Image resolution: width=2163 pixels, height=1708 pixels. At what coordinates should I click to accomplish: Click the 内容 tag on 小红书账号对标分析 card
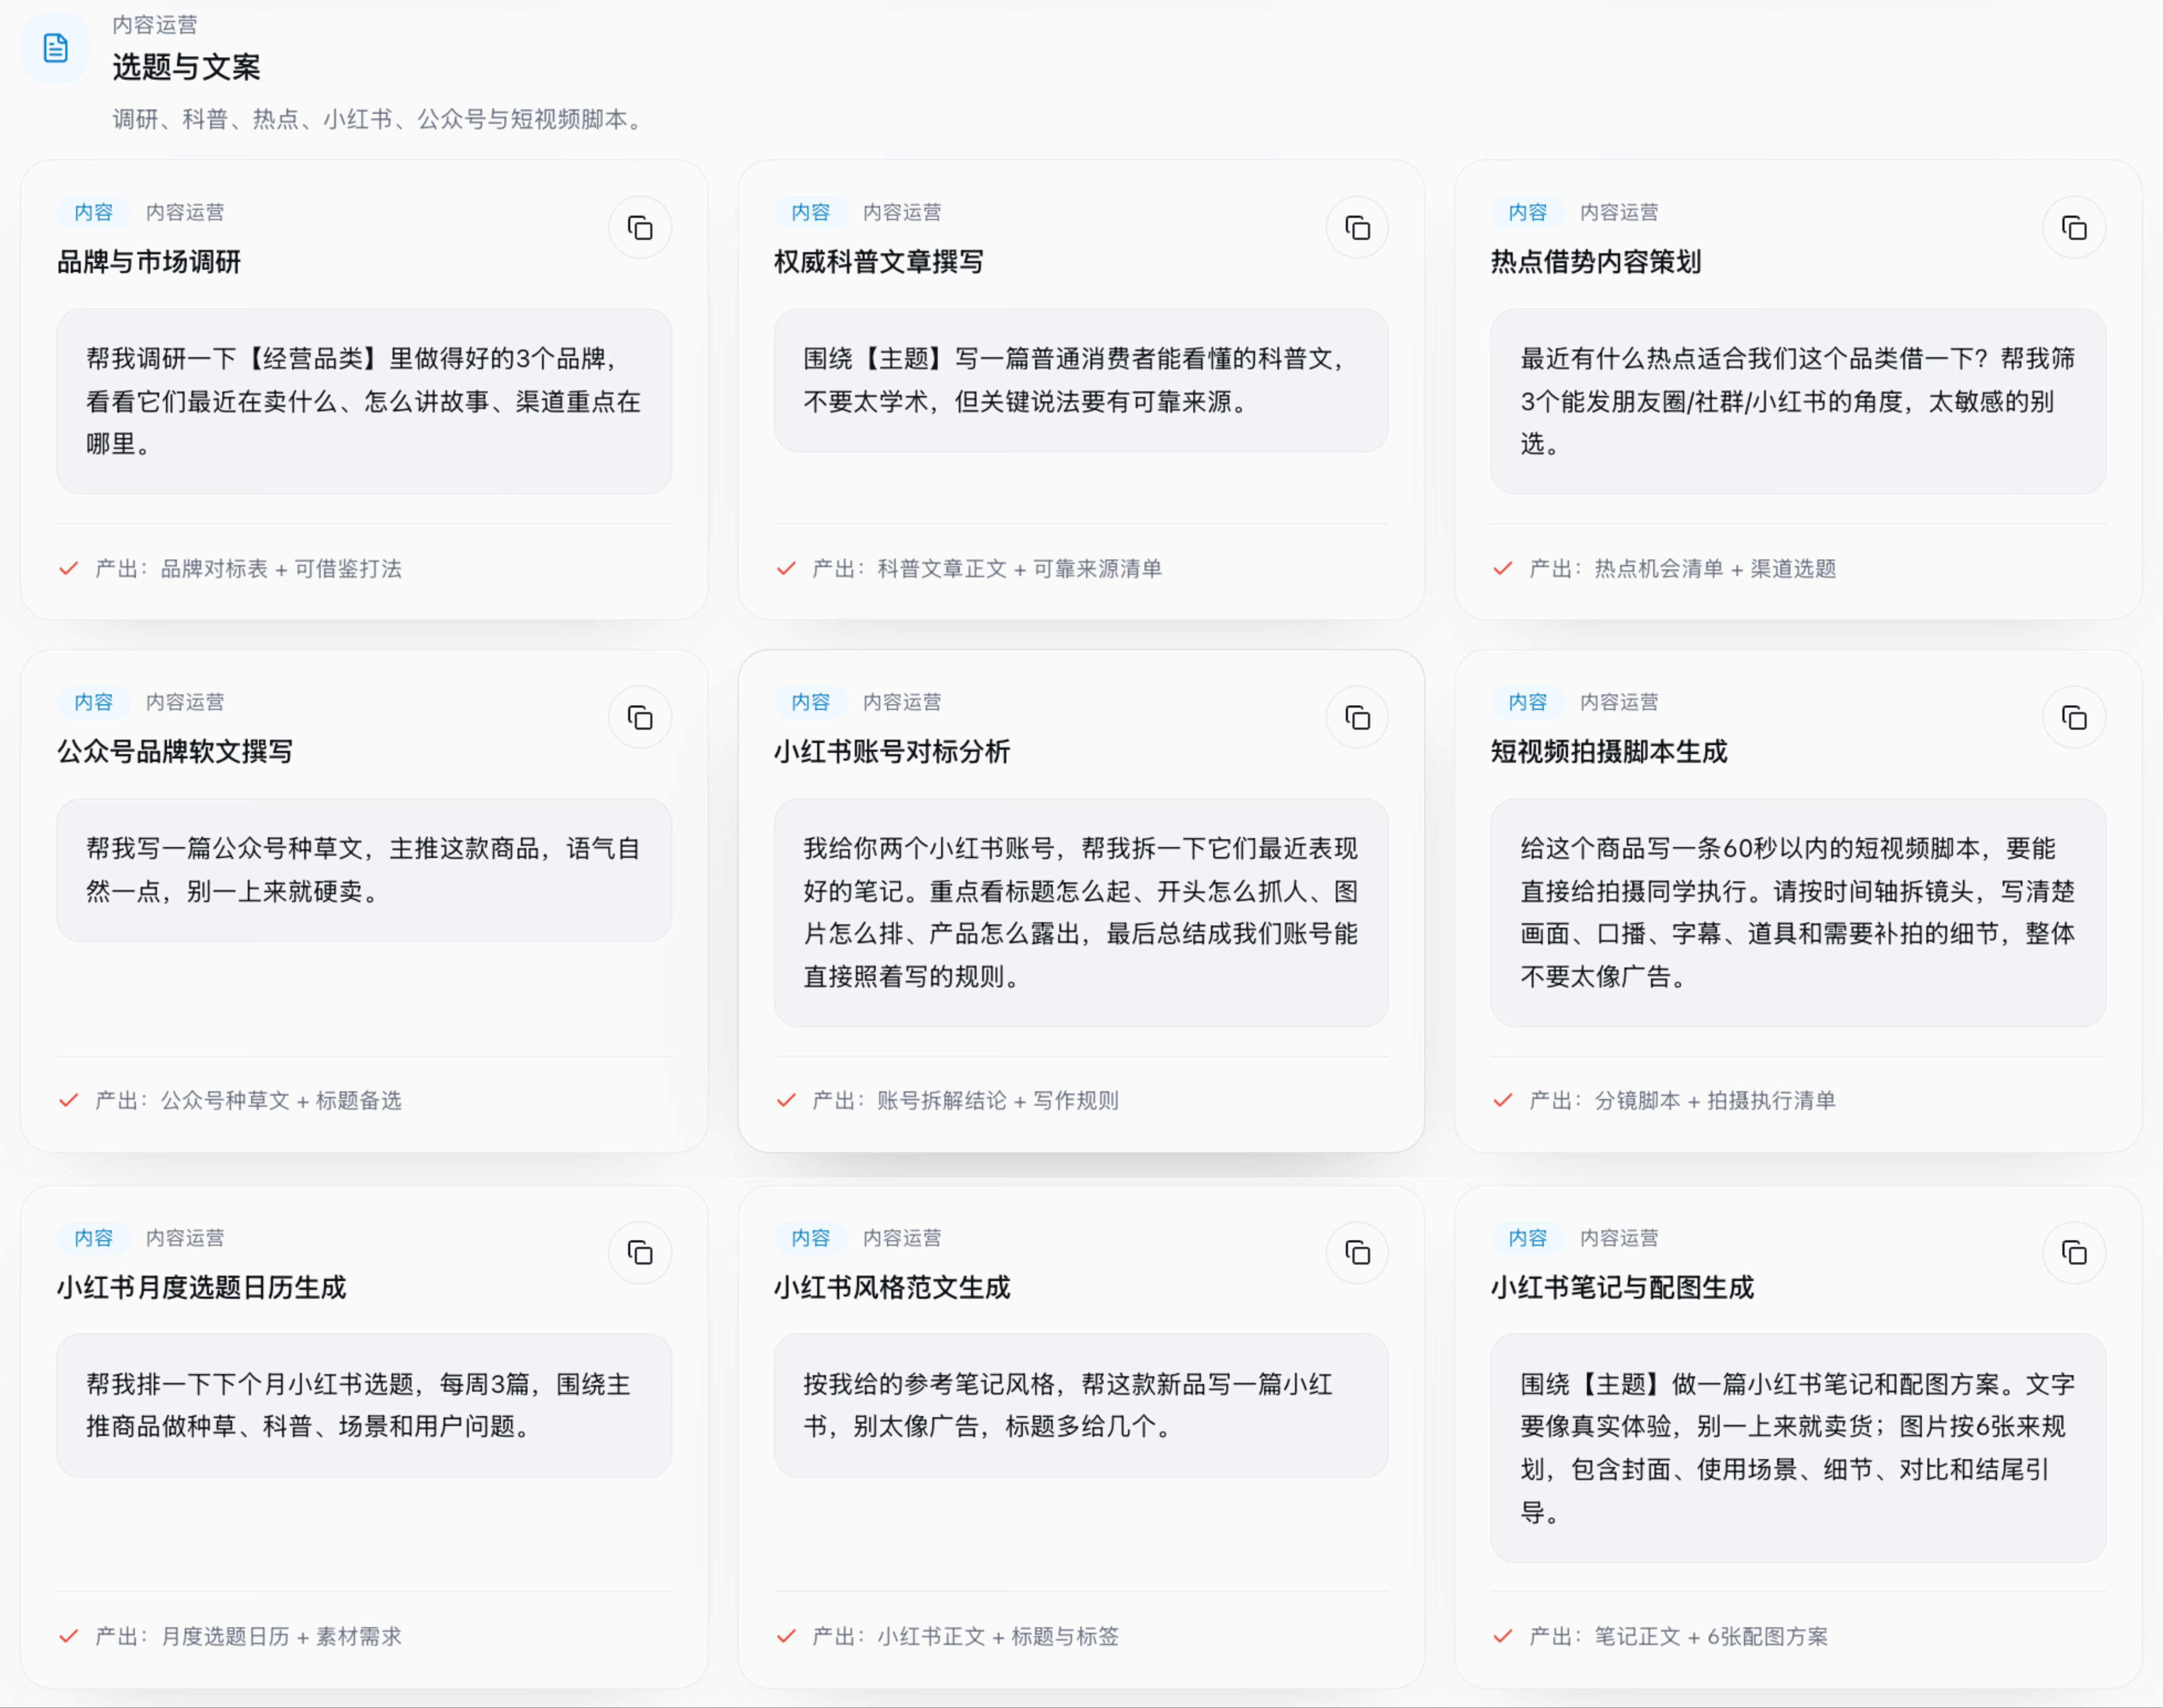coord(811,702)
